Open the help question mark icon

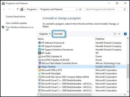point(125,34)
